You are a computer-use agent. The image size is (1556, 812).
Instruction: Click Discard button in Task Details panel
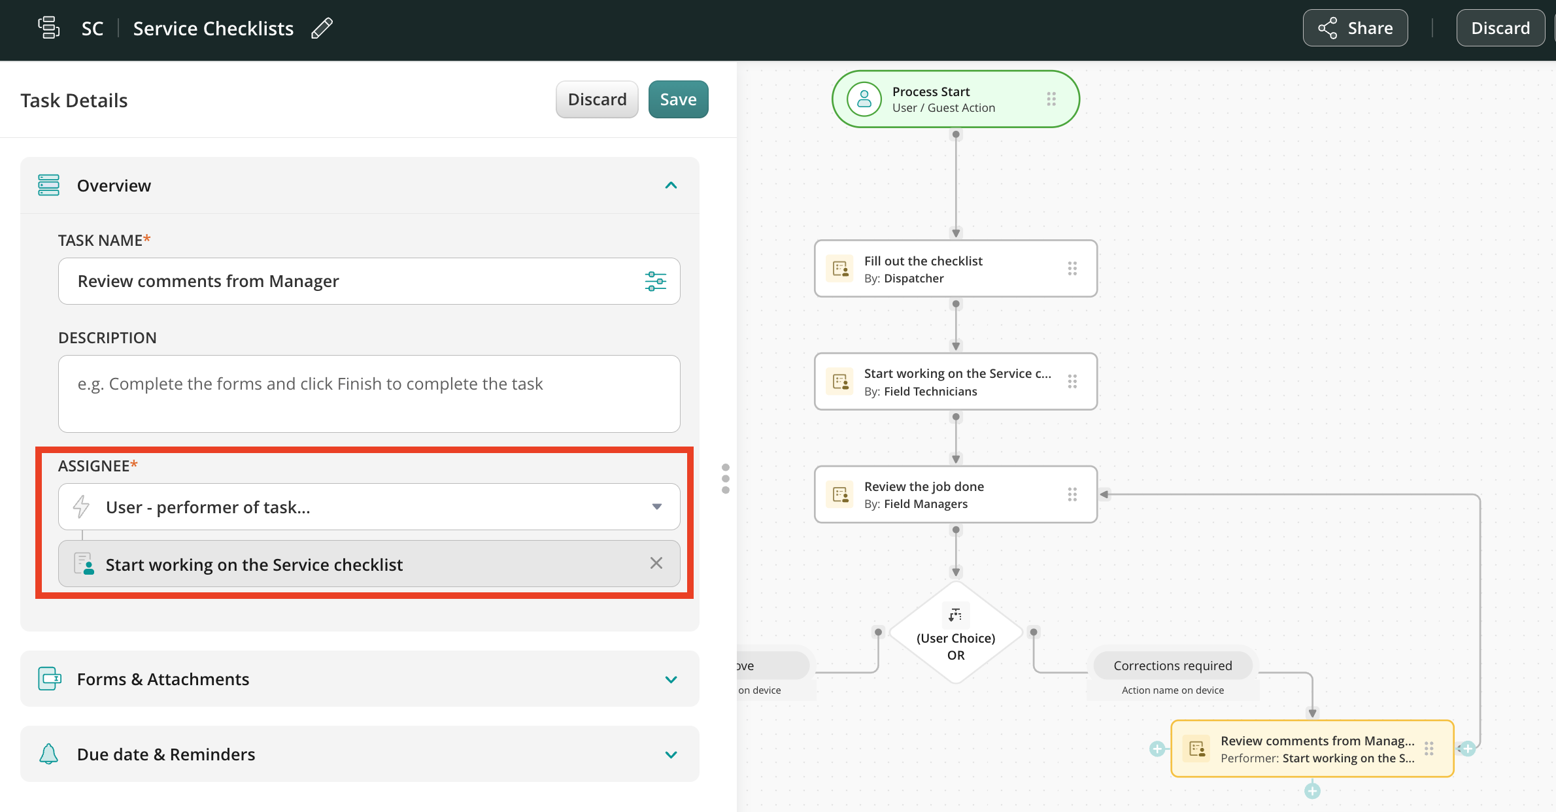pyautogui.click(x=596, y=99)
